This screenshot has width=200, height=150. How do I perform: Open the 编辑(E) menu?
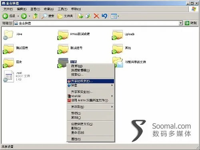[x=22, y=9]
